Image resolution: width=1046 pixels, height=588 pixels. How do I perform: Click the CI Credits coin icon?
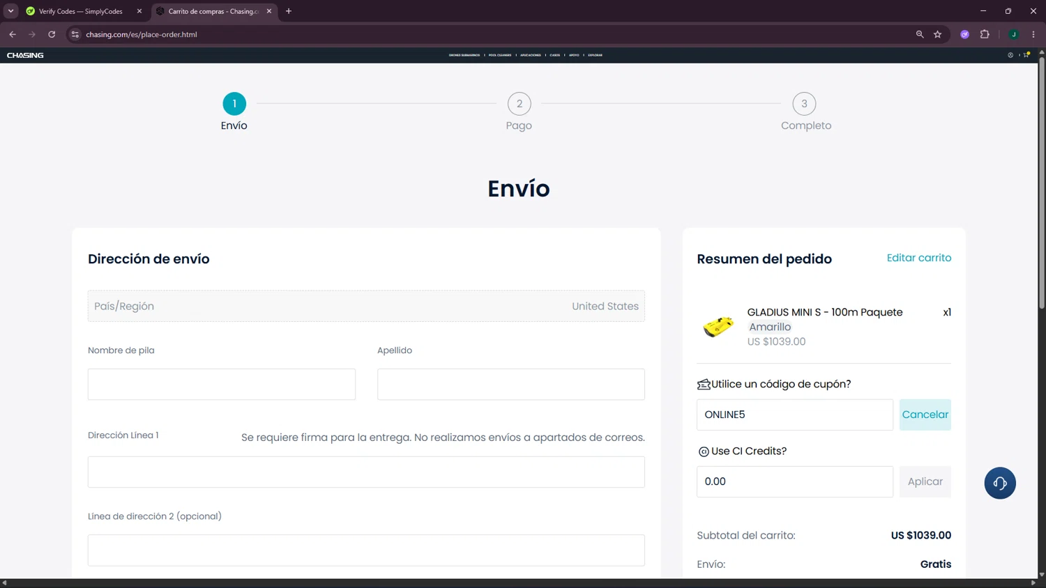coord(704,451)
